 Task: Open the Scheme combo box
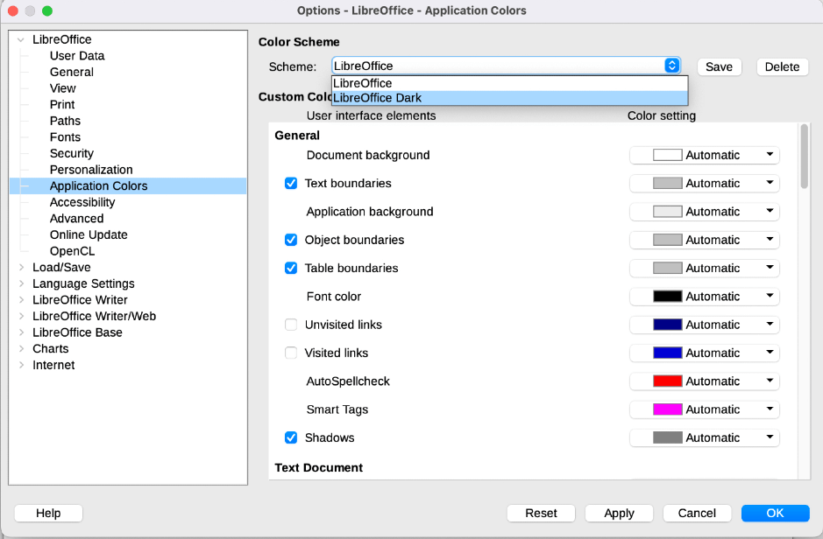(x=671, y=66)
